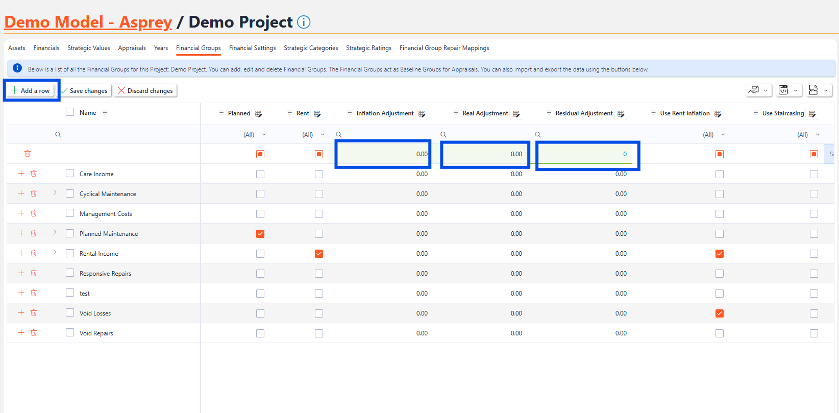Viewport: 839px width, 413px height.
Task: Delete the Care Income row via trash icon
Action: [34, 174]
